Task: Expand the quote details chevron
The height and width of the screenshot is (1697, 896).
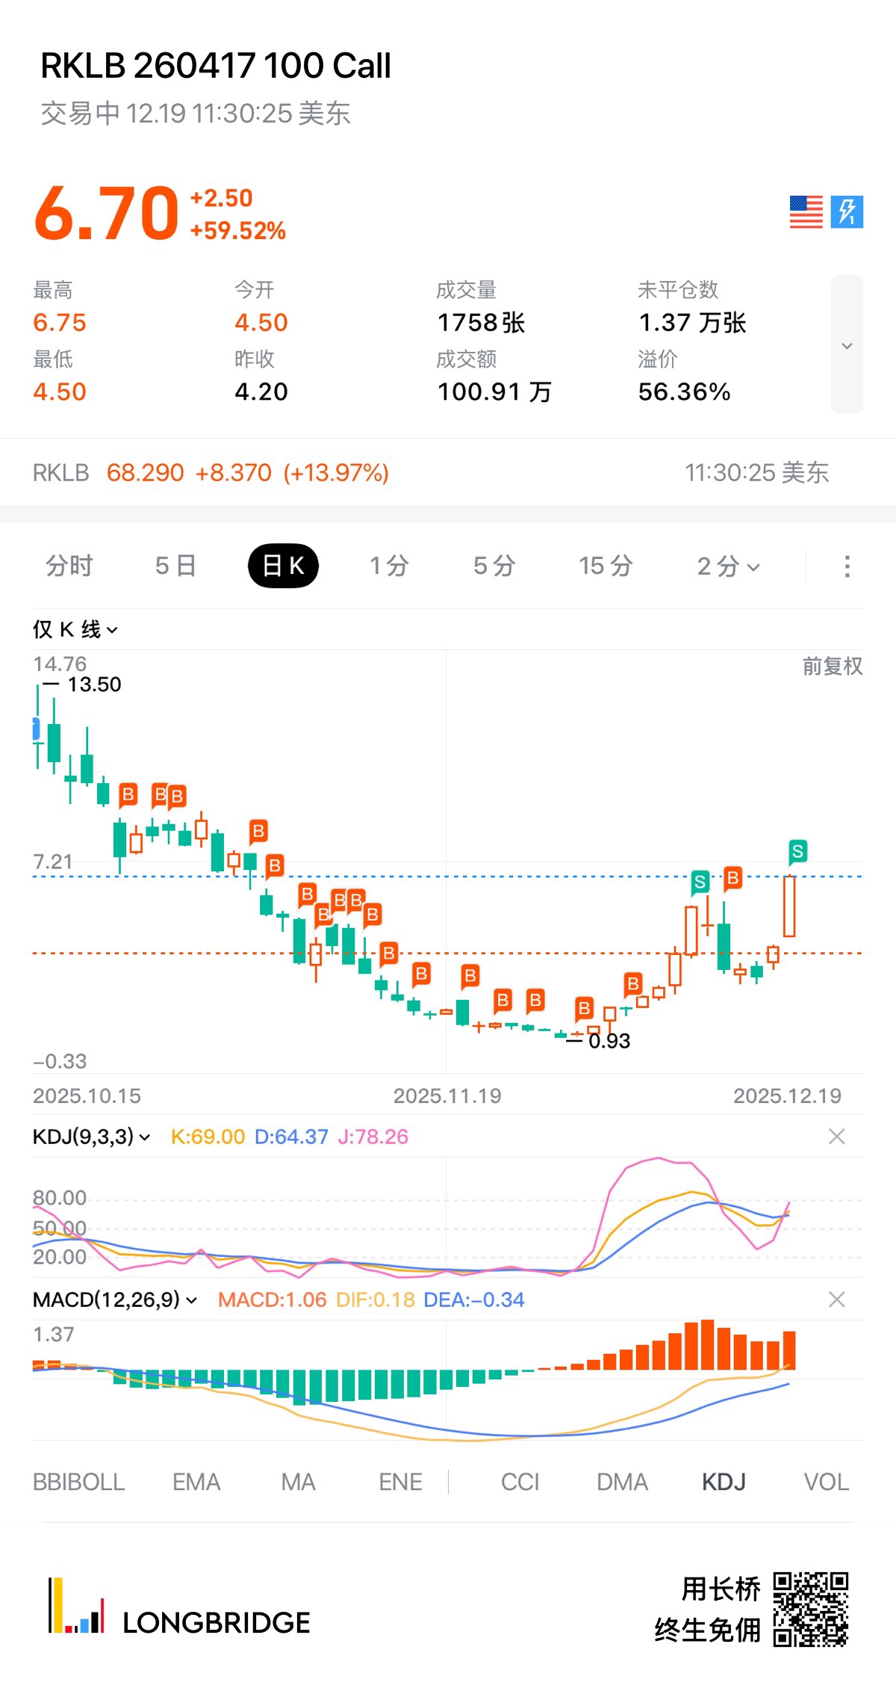Action: pos(847,345)
